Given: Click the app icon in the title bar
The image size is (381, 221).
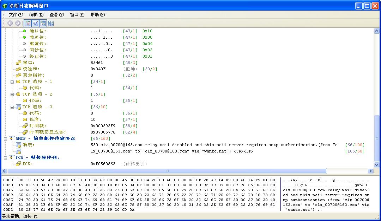Looking at the screenshot, I should pos(5,6).
